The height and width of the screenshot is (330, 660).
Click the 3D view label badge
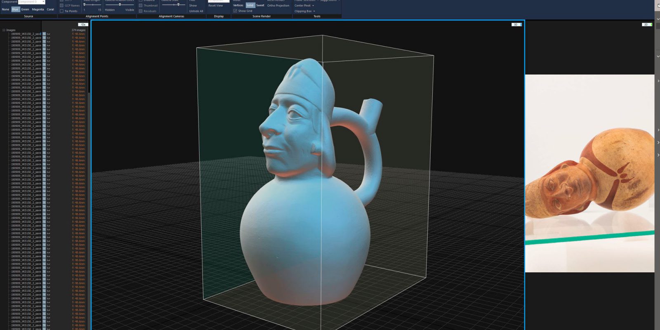[x=516, y=25]
